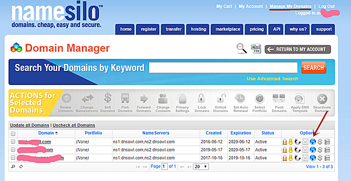
Task: Open the Use Advanced Search link
Action: pos(272,78)
